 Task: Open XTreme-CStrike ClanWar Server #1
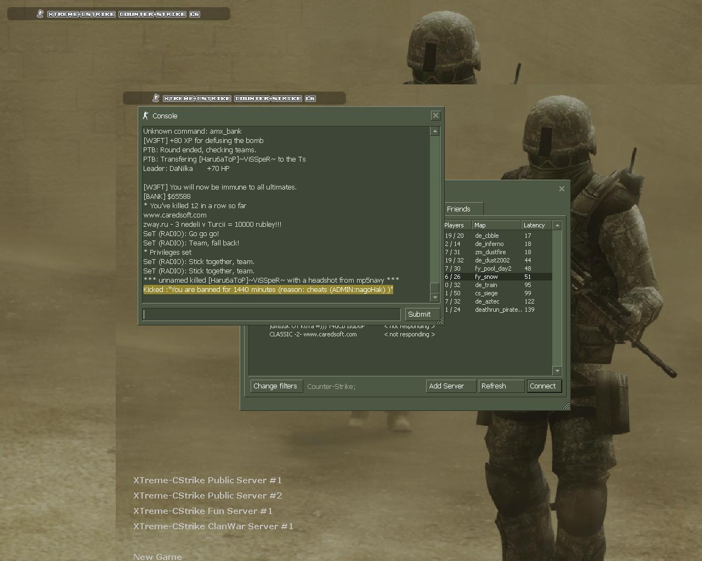coord(213,526)
